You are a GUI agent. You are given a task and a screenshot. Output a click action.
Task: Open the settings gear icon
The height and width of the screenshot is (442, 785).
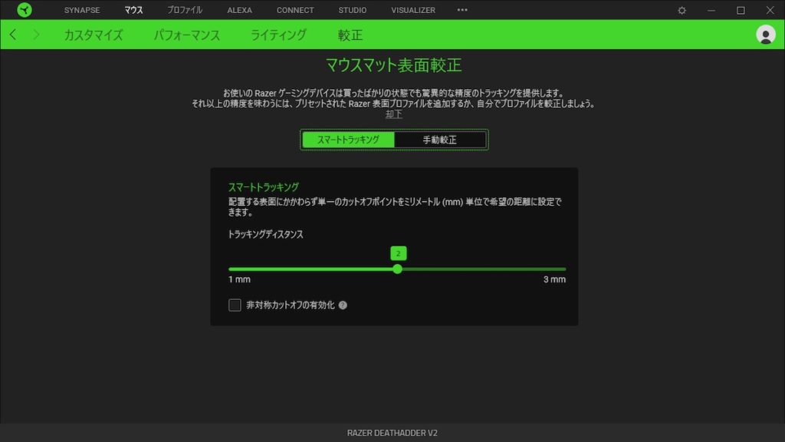682,10
